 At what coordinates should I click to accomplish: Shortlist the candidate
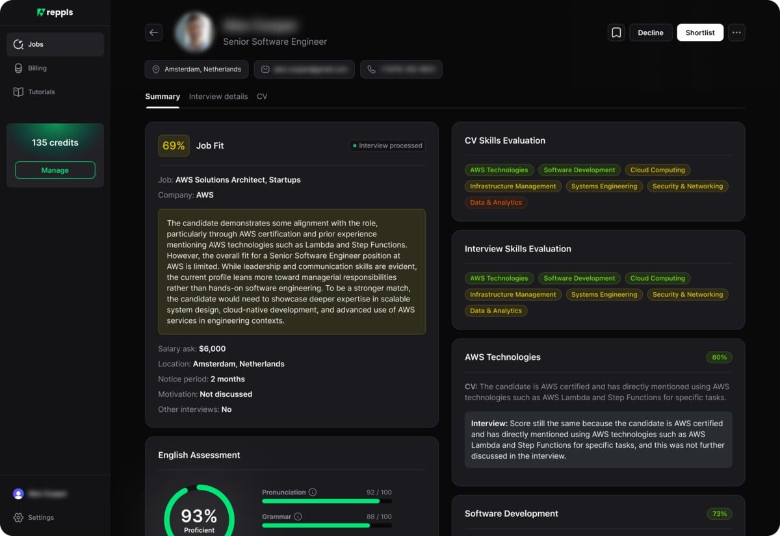click(700, 32)
